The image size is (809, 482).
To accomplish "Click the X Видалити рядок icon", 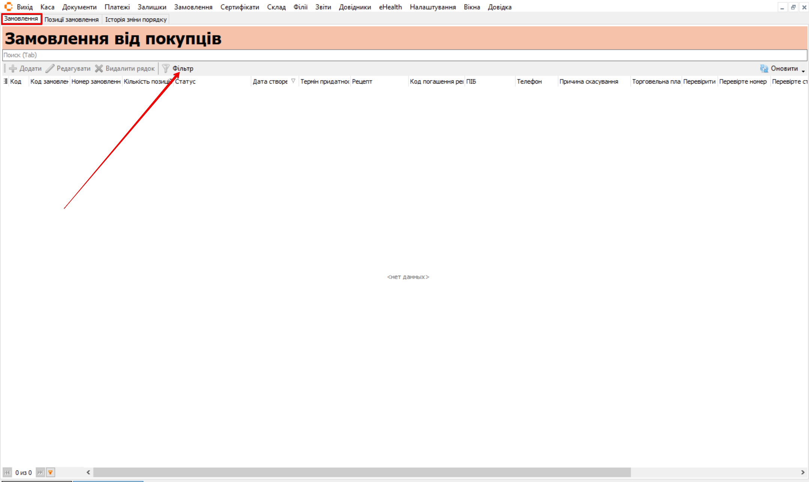I will coord(99,68).
